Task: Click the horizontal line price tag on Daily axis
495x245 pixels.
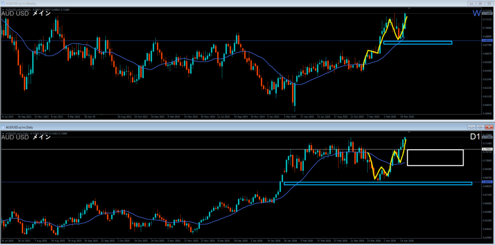Action: click(x=487, y=149)
